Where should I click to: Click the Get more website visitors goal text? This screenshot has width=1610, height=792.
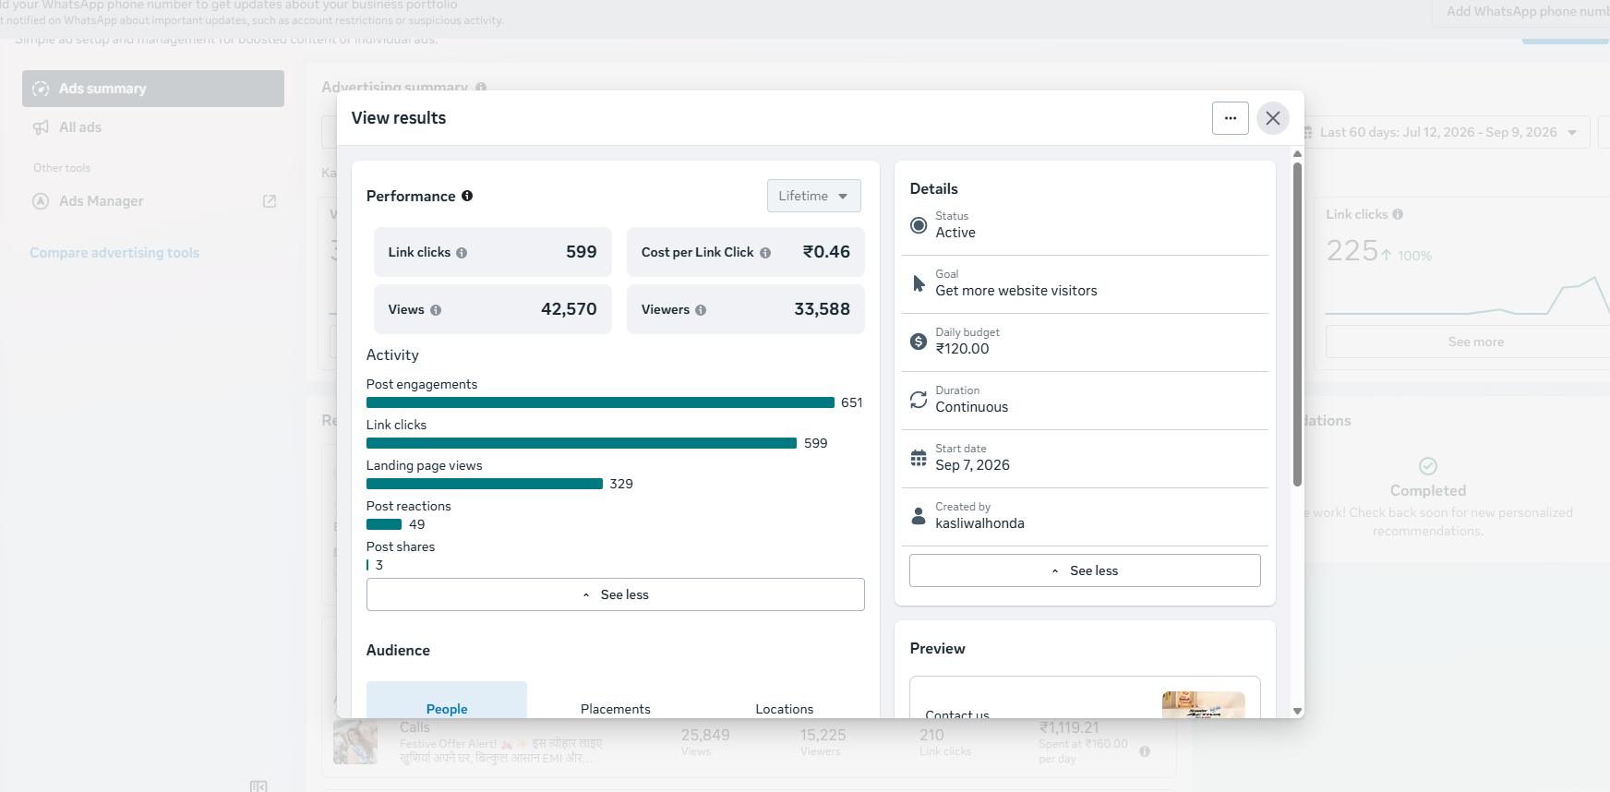(x=1016, y=291)
